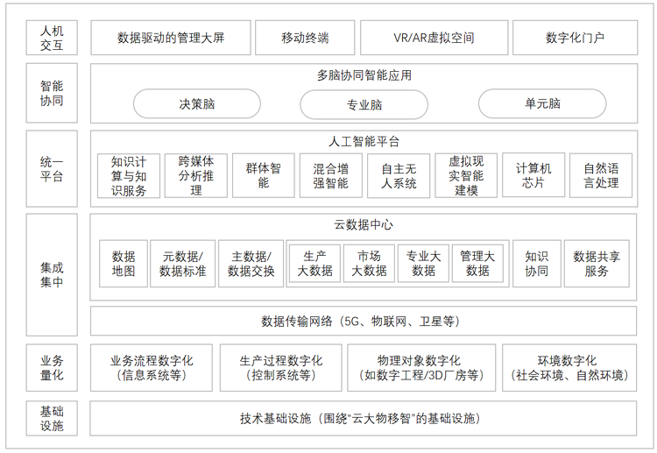The width and height of the screenshot is (657, 453).
Task: Click the 决策脑 rounded box
Action: (x=197, y=103)
